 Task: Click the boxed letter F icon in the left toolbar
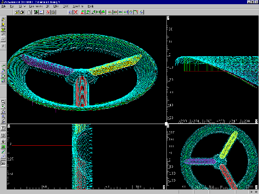tap(3, 128)
